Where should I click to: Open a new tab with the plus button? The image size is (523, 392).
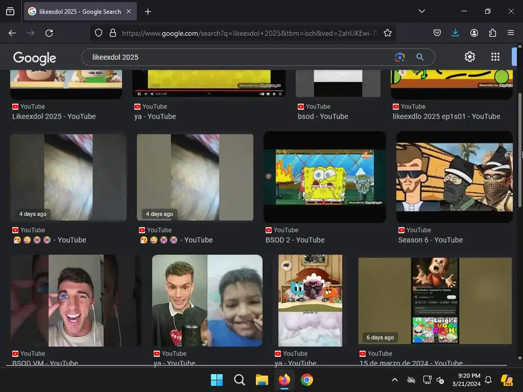click(148, 12)
